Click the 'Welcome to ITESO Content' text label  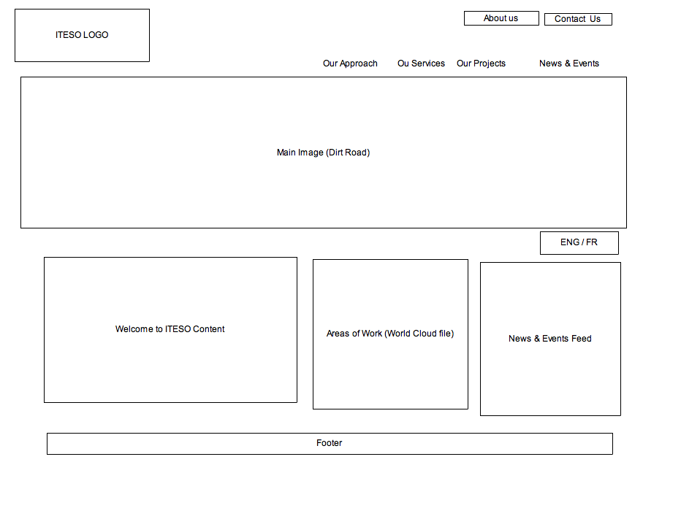[x=170, y=329]
